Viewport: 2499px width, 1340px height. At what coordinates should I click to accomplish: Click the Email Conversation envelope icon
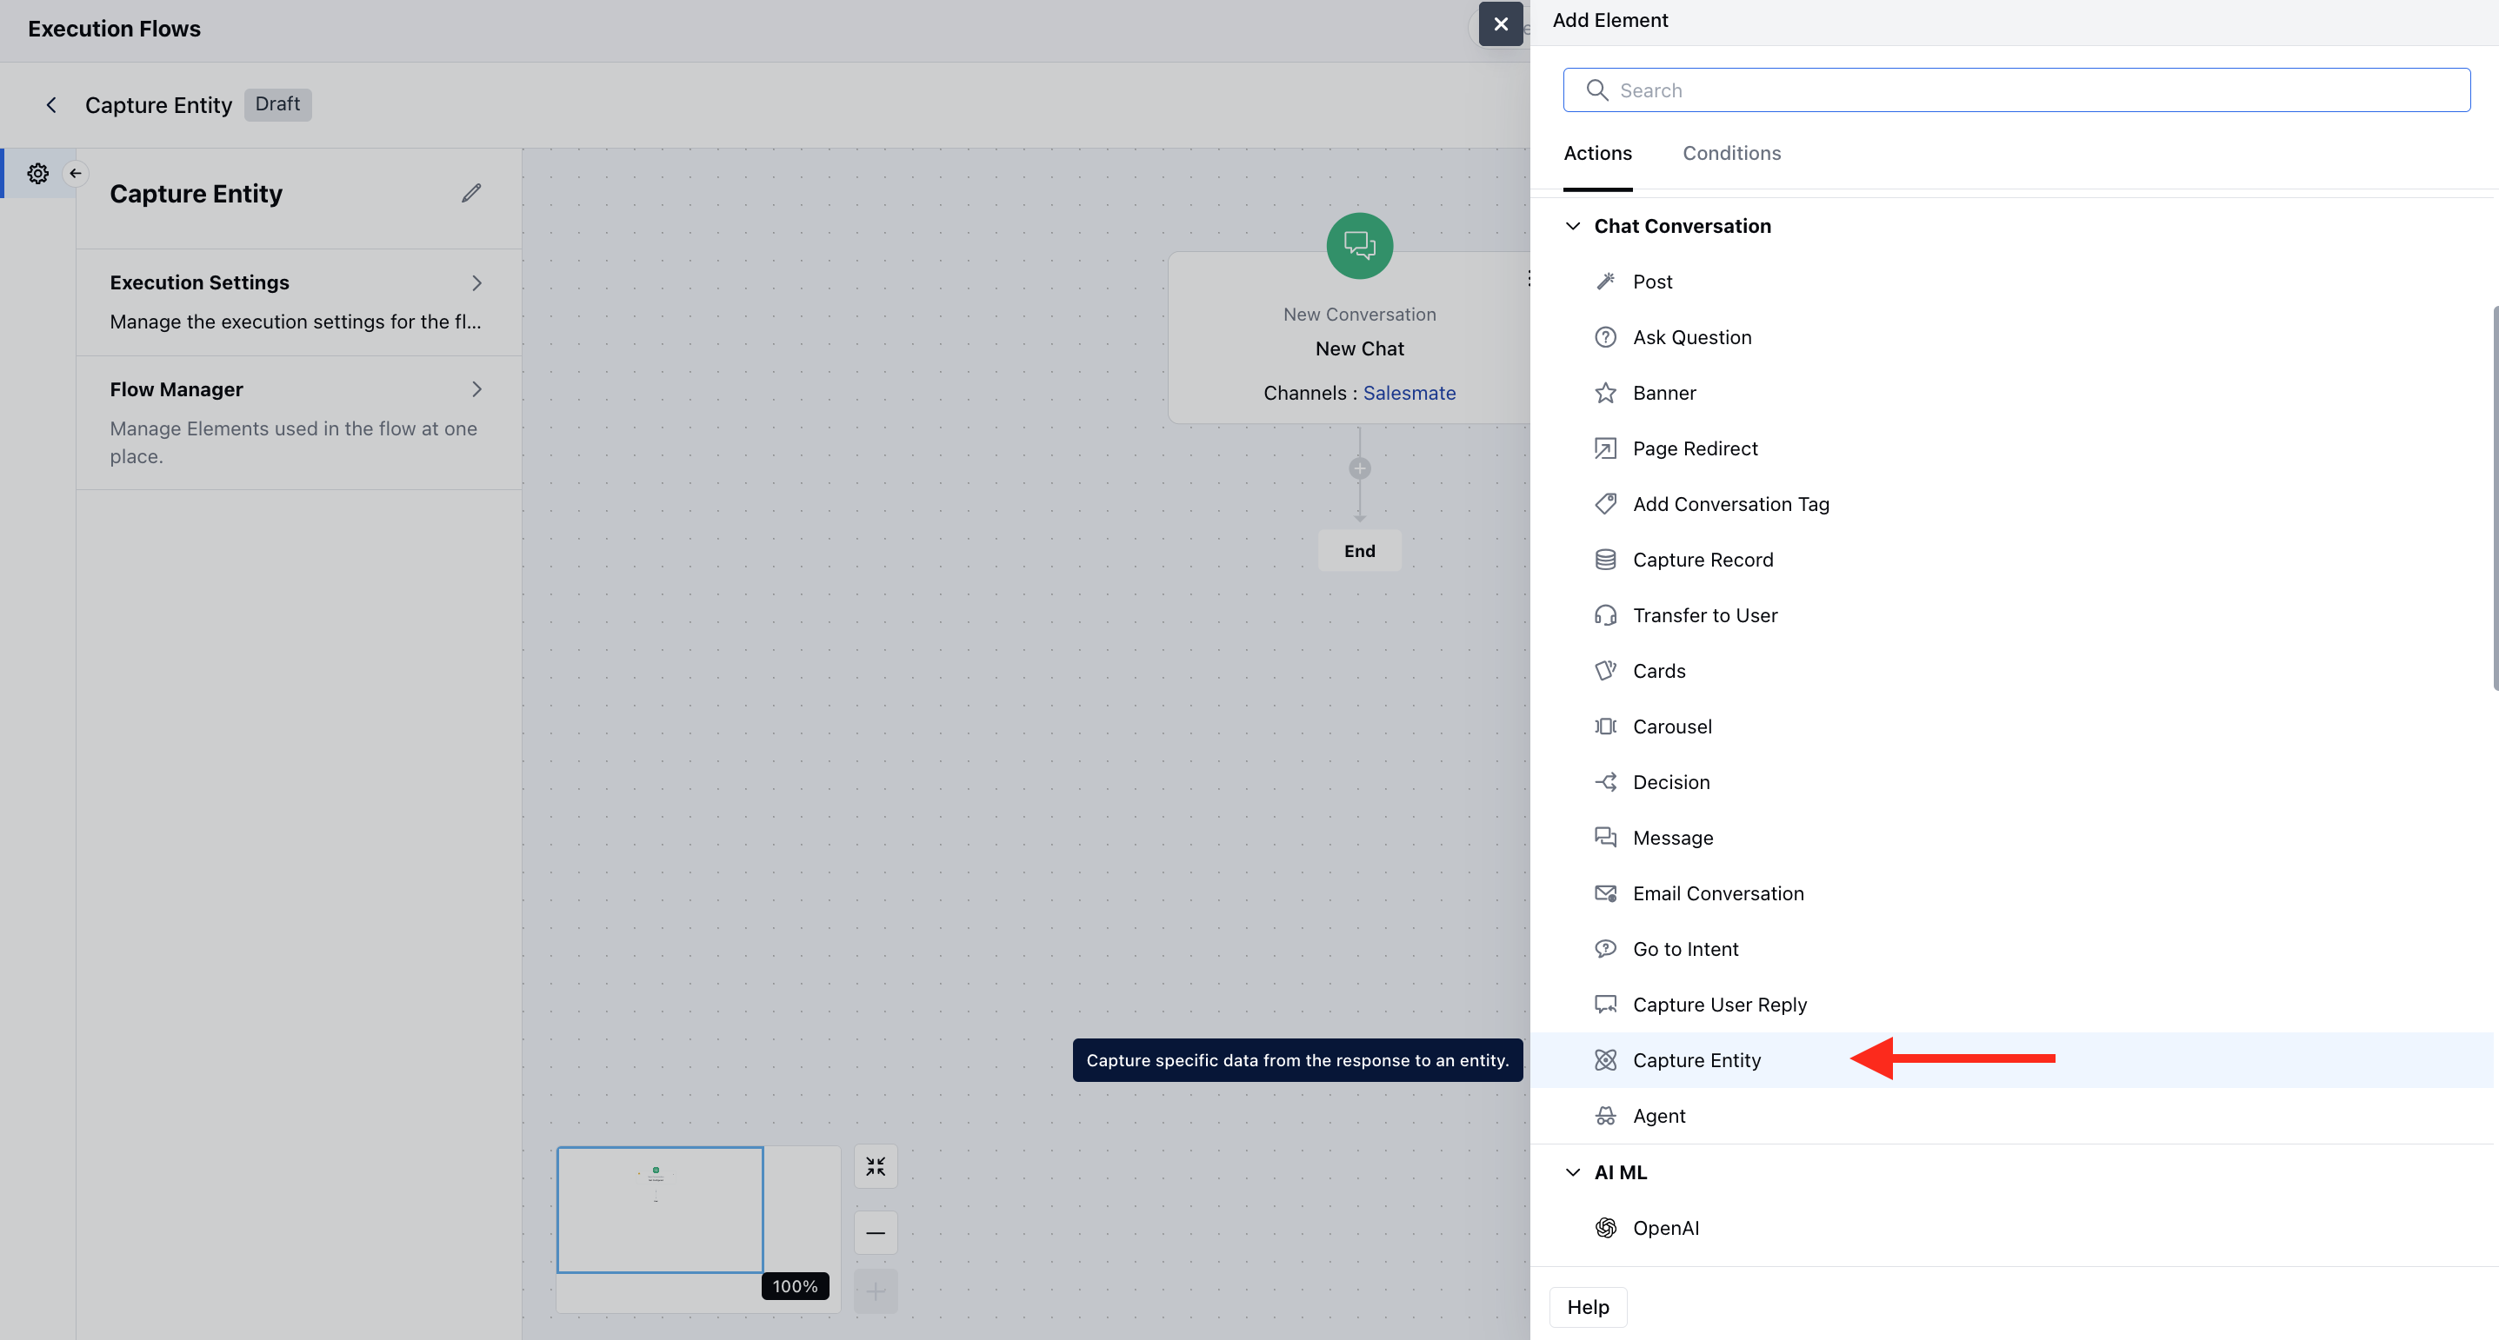1605,893
